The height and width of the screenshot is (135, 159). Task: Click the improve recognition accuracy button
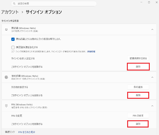pyautogui.click(x=138, y=58)
